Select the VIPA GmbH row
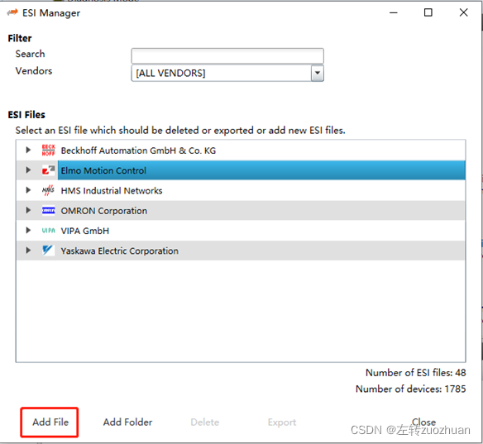The height and width of the screenshot is (444, 483). (241, 231)
